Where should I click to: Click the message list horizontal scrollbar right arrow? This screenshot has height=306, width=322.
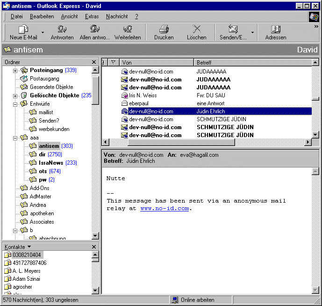(308, 142)
